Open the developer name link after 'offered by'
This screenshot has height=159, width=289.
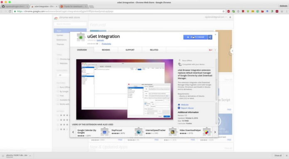click(x=100, y=40)
